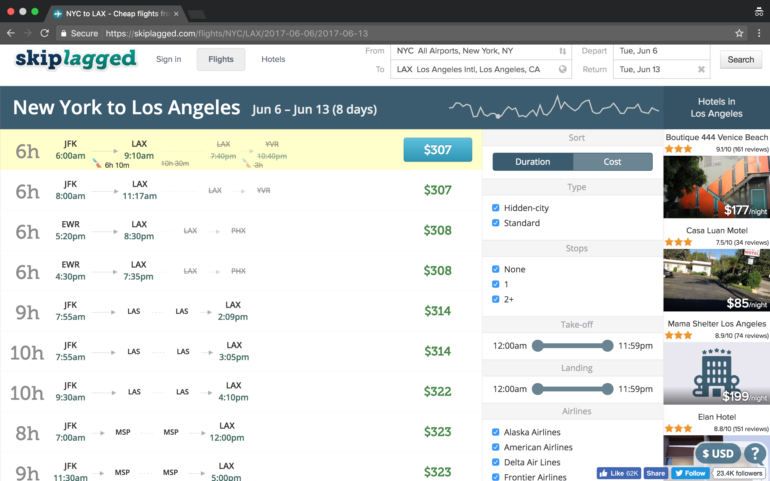
Task: Open the help question mark bubble
Action: point(755,453)
